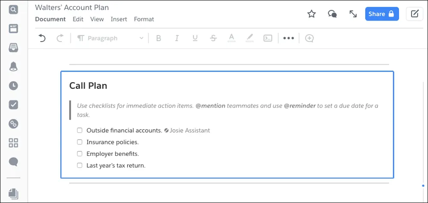Check the Employer benefits item
Viewport: 428px width, 203px height.
(x=80, y=154)
